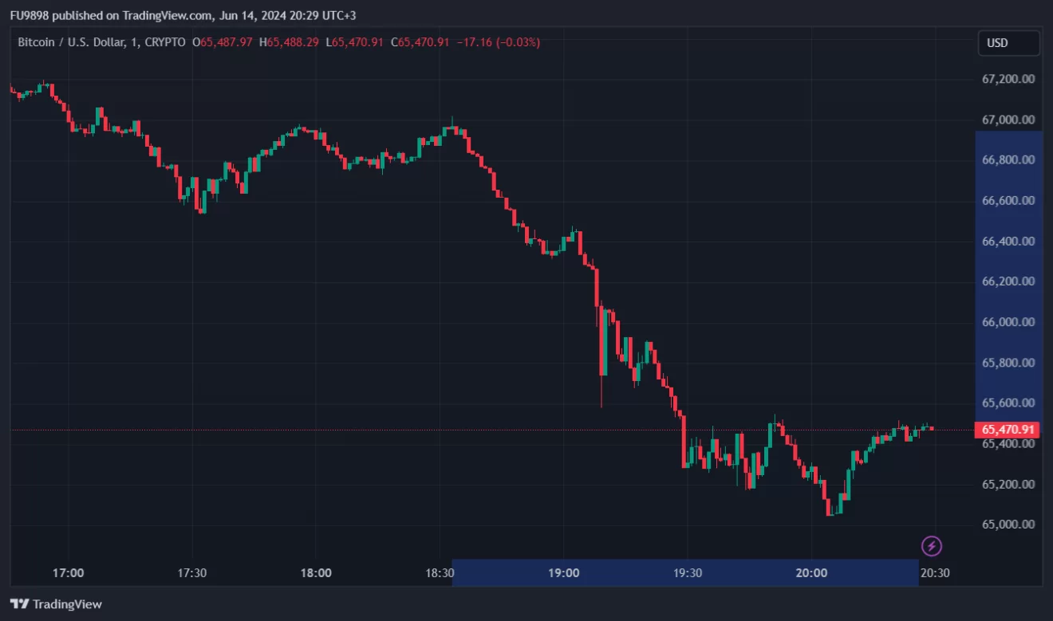Click the −17.16 (−0.03%) change value

[498, 42]
